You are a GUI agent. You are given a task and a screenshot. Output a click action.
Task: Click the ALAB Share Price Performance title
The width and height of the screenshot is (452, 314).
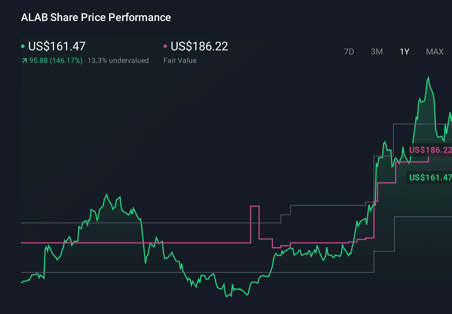(x=96, y=17)
